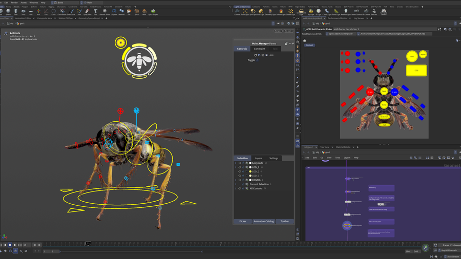Click the Key All Channels button
Screen dimensions: 461x259
pyautogui.click(x=449, y=250)
